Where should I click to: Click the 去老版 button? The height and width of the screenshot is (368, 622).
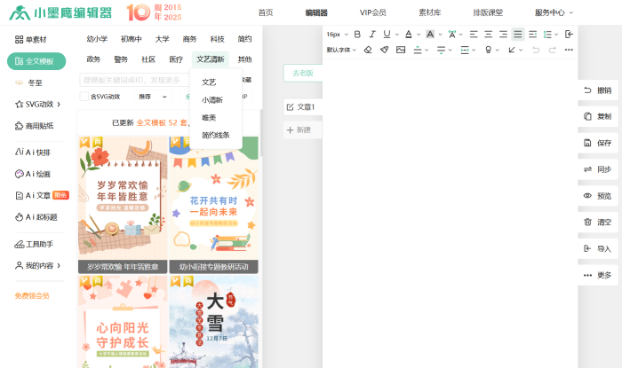[301, 74]
